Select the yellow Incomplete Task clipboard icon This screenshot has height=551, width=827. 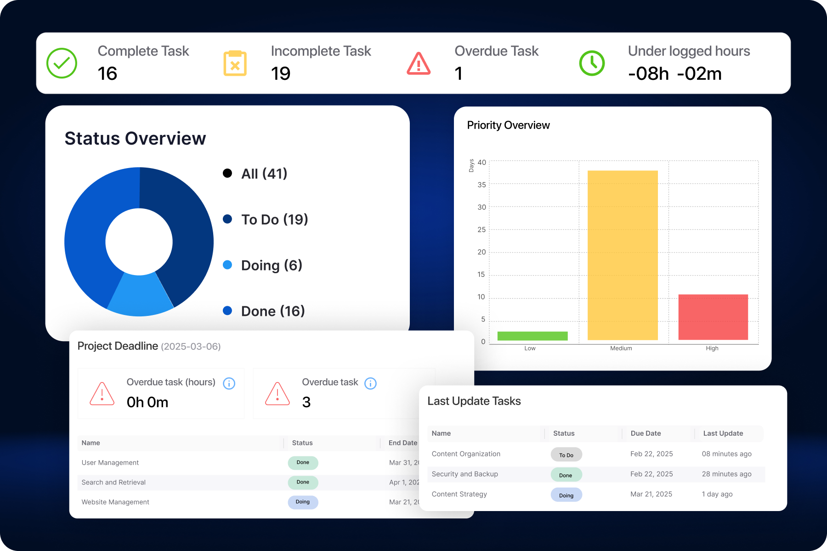[235, 62]
